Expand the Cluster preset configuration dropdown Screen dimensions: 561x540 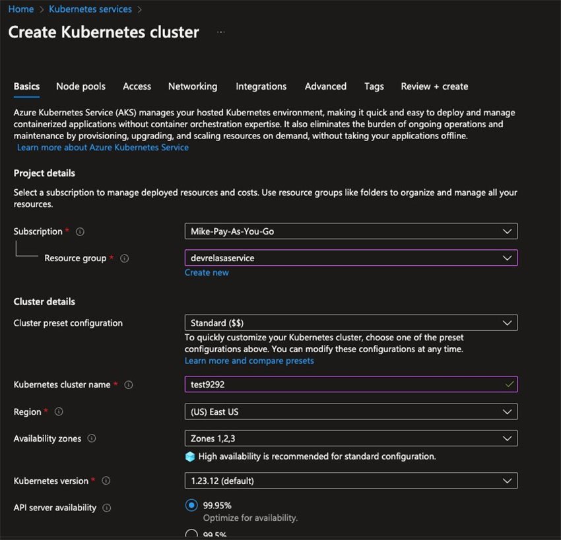pyautogui.click(x=350, y=323)
